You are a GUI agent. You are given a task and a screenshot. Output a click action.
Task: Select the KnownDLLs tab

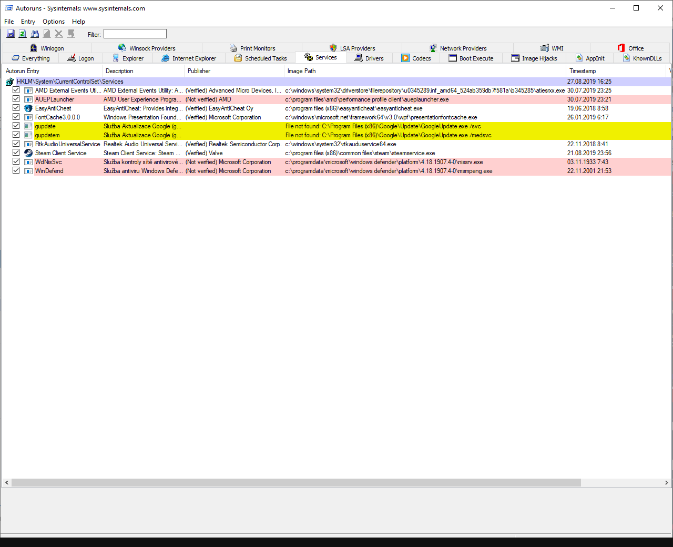(x=642, y=58)
